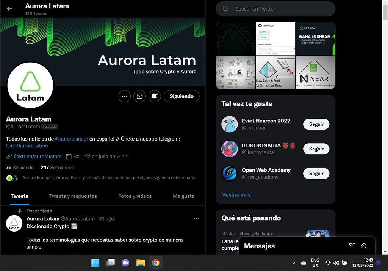Open the pinned tweet options menu

(x=196, y=218)
